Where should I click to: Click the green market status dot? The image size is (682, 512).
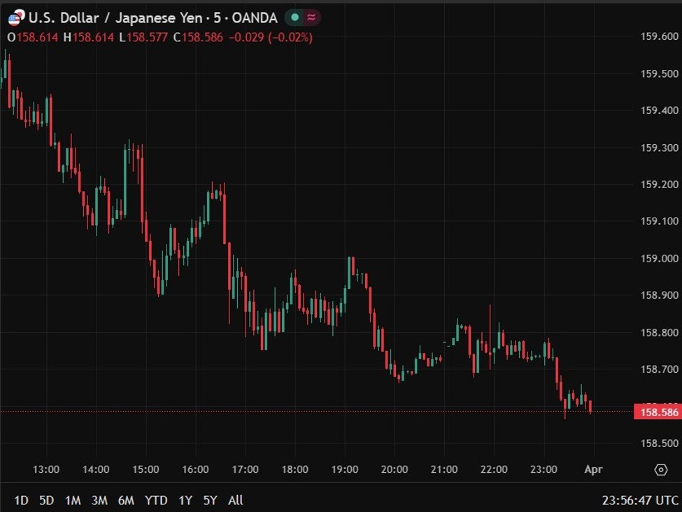point(294,17)
